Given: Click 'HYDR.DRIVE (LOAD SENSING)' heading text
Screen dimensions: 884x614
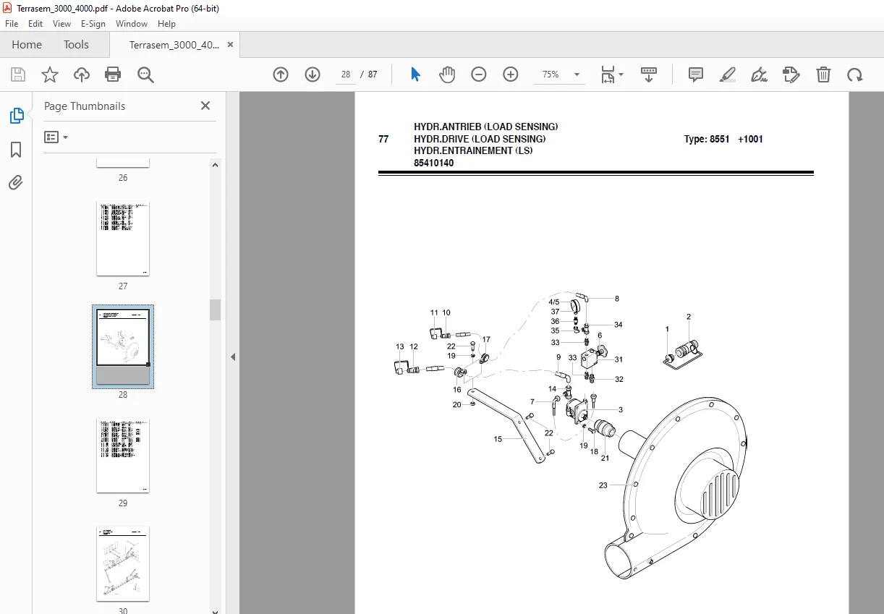Looking at the screenshot, I should coord(480,139).
